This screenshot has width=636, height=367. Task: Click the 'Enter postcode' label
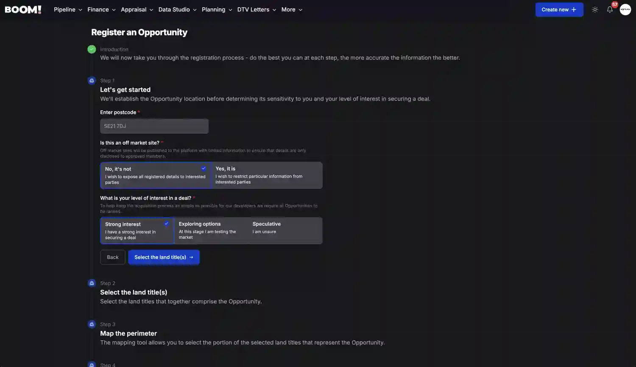click(118, 112)
